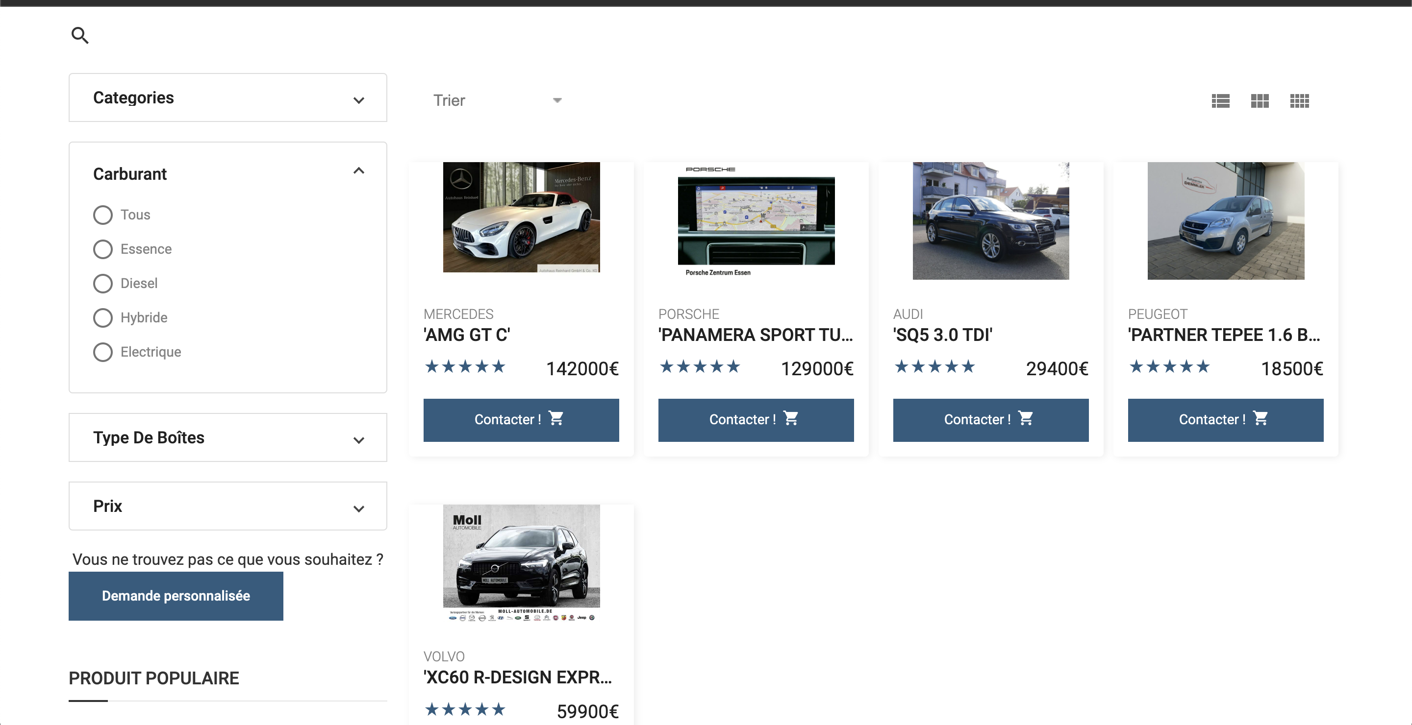The image size is (1412, 725).
Task: Click the 129000€ price
Action: [x=817, y=369]
